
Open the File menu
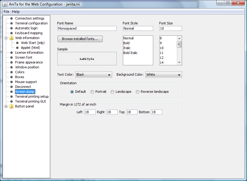6,12
